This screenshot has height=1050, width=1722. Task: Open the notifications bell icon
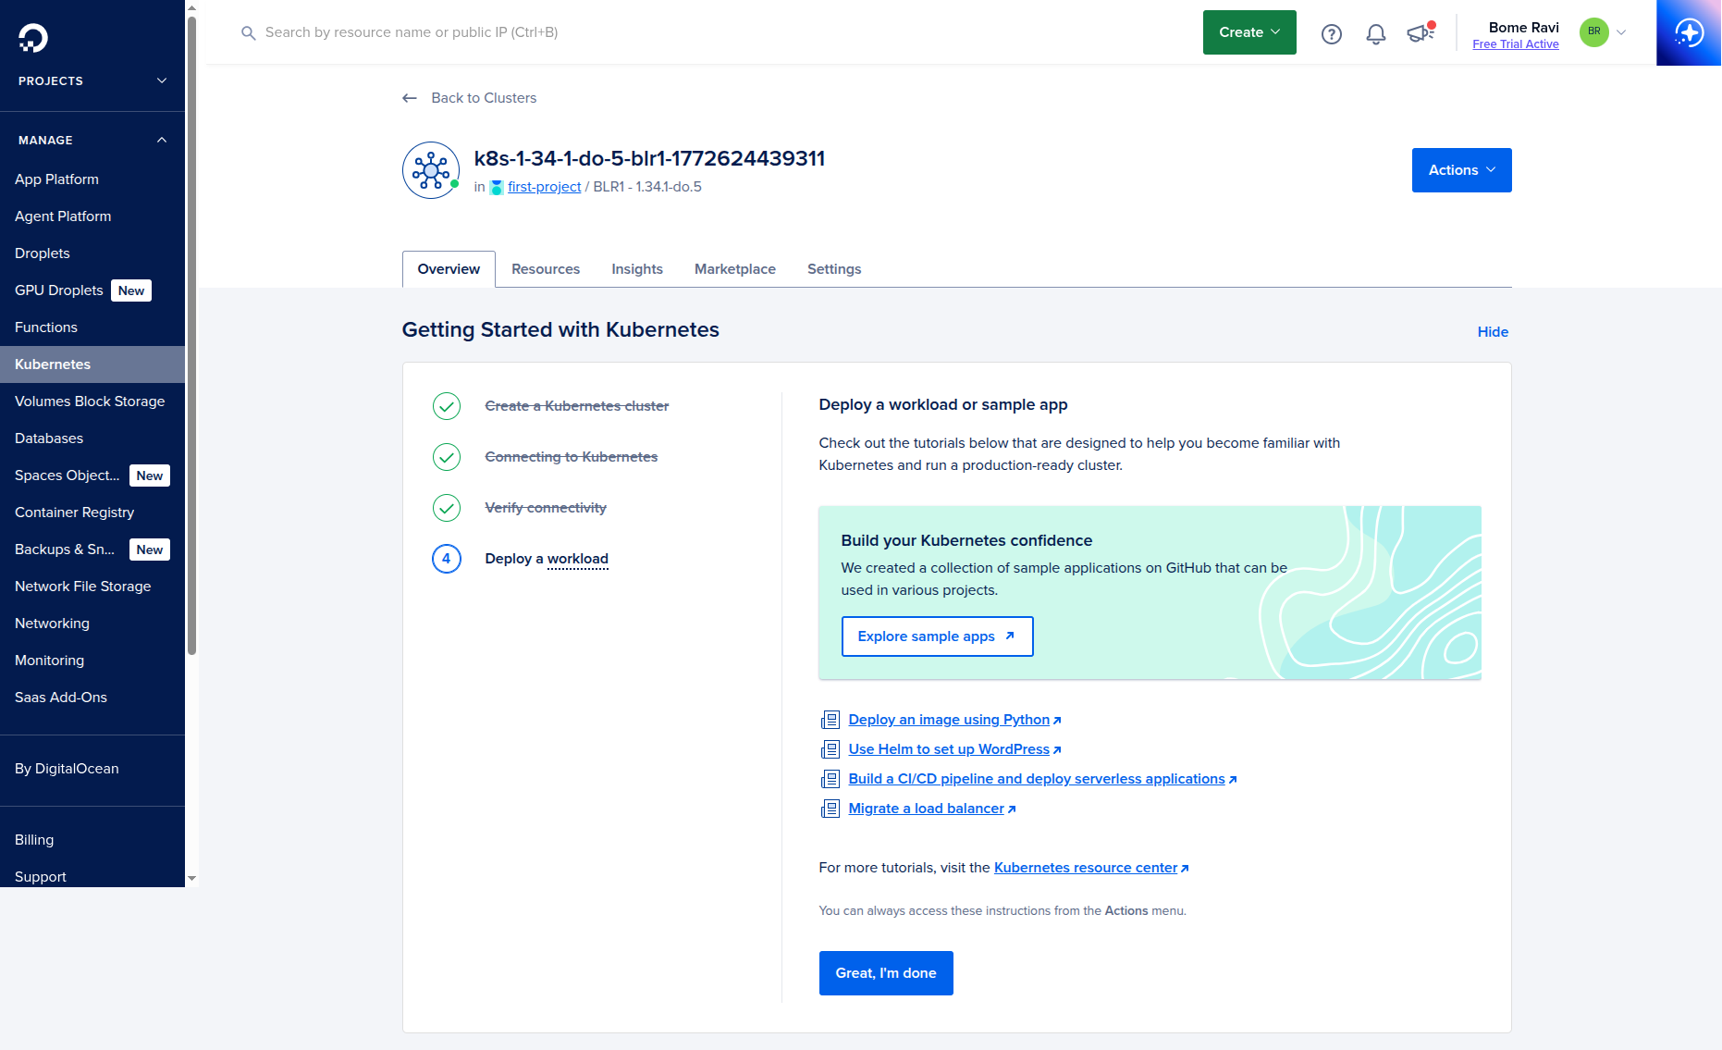pos(1376,34)
